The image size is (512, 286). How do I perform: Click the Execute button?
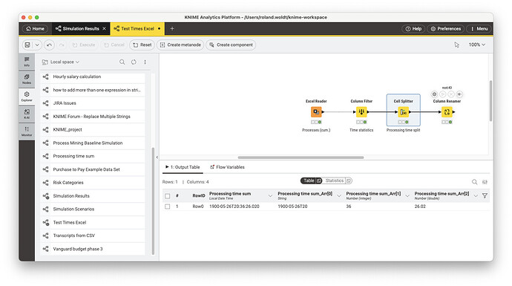pos(84,45)
